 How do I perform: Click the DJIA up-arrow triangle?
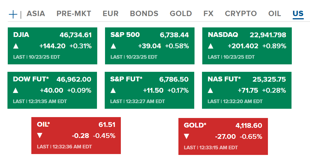16,46
